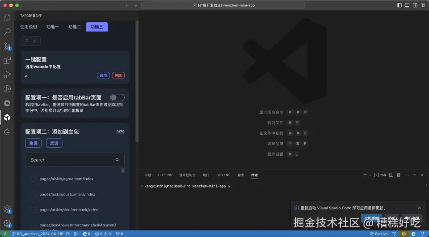
Task: Open terminal panel more actions ellipsis
Action: [407, 175]
